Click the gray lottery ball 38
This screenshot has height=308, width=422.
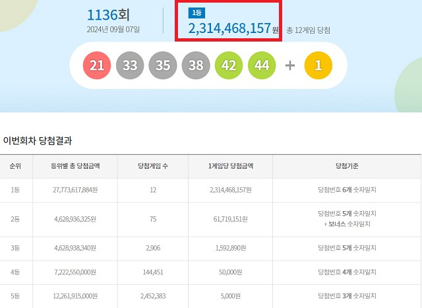click(196, 65)
